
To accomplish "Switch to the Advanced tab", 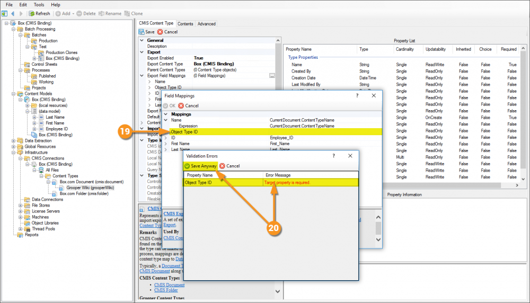I will coord(207,24).
